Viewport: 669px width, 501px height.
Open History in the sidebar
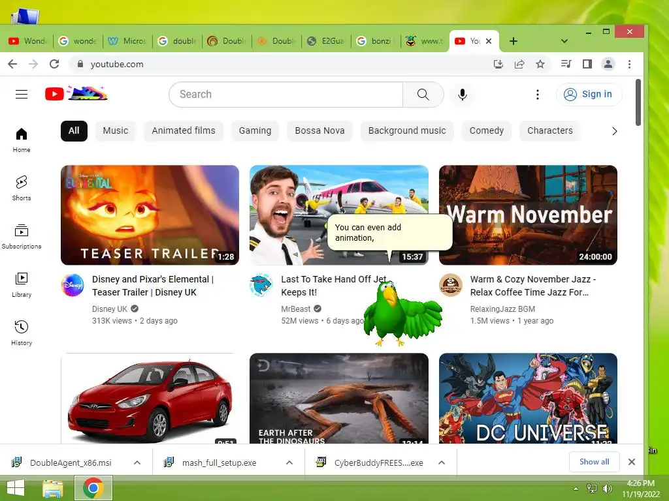(x=22, y=333)
